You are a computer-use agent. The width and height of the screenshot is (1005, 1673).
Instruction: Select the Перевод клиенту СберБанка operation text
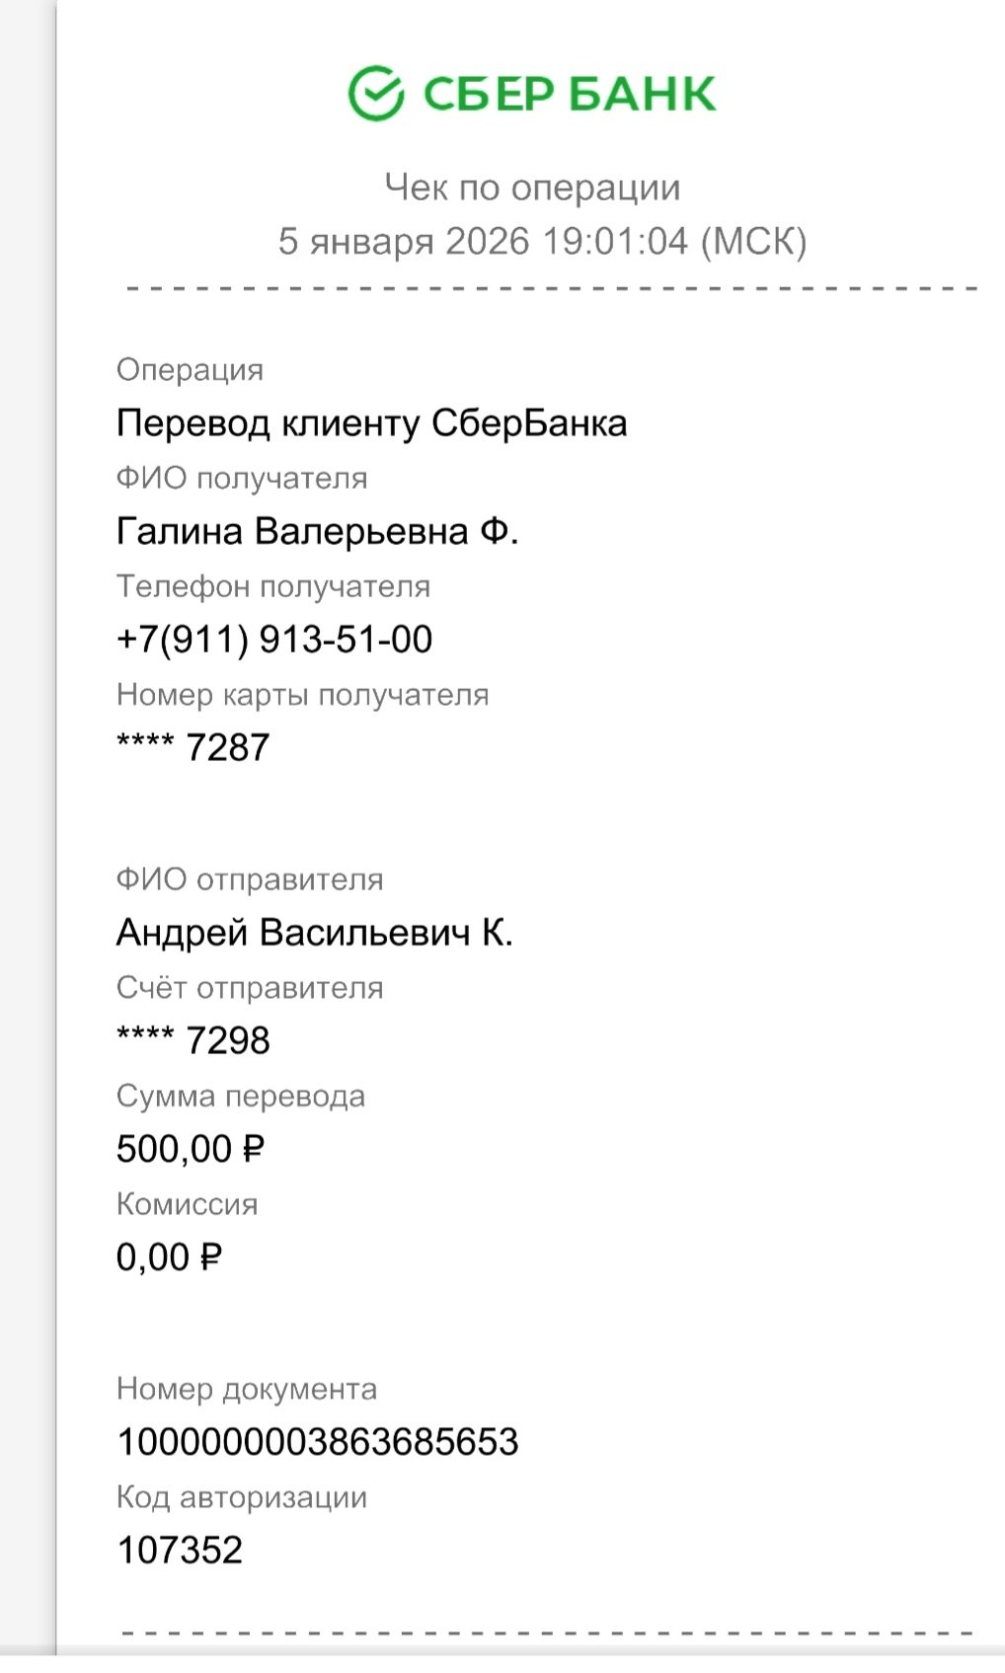coord(371,423)
